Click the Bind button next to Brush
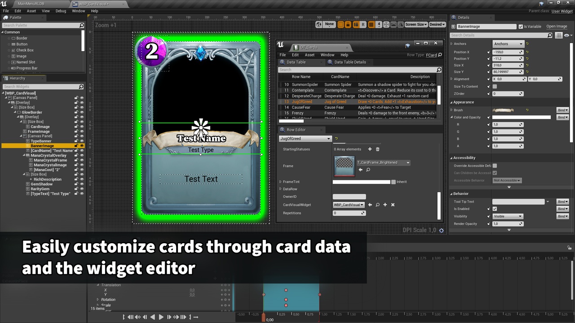This screenshot has height=323, width=575. (x=562, y=110)
